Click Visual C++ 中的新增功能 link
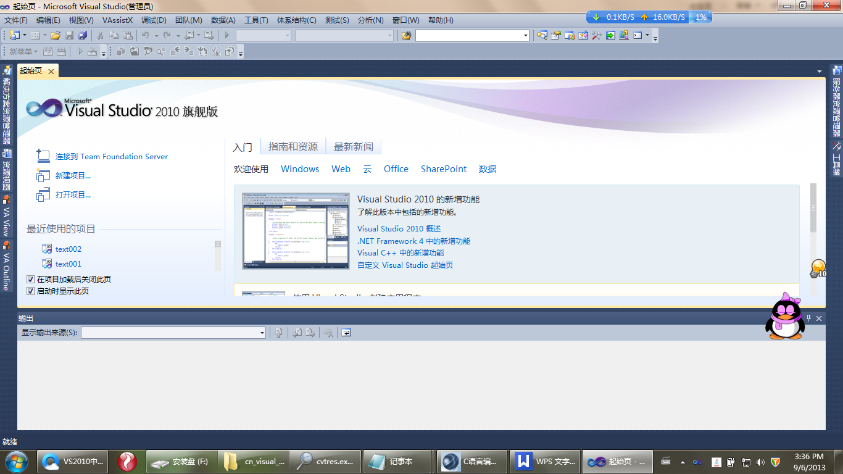843x474 pixels. coord(401,253)
